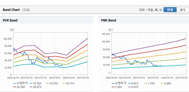Click the 29.07X legend entry
Viewport: 189px width, 92px height.
tap(36, 87)
